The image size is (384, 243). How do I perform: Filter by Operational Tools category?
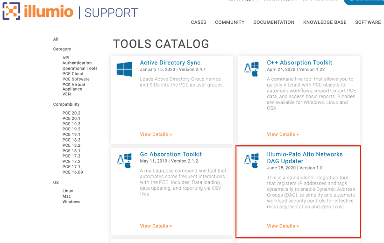coord(80,68)
